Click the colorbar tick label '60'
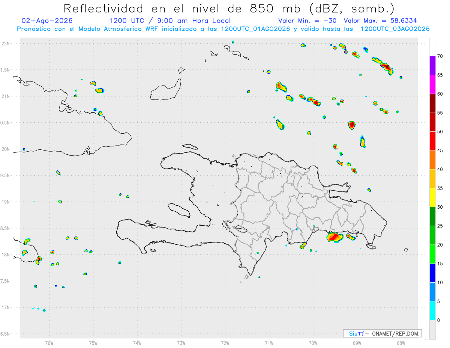This screenshot has width=450, height=348. [440, 94]
